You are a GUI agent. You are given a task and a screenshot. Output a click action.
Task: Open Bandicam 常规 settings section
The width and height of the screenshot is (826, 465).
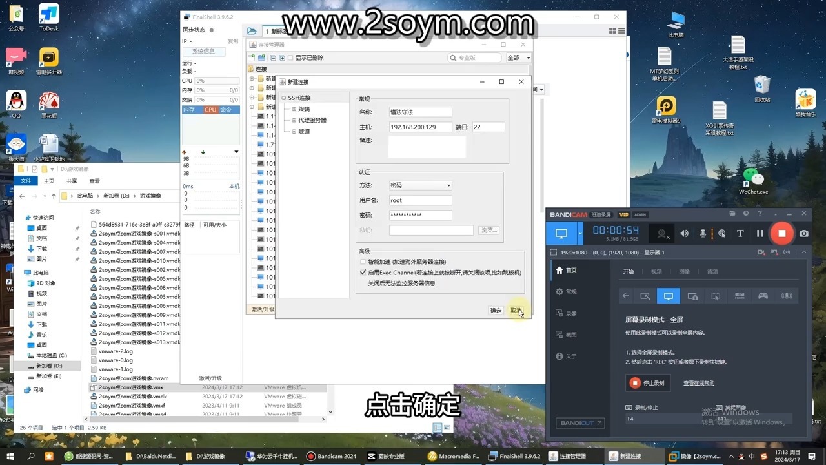point(567,292)
